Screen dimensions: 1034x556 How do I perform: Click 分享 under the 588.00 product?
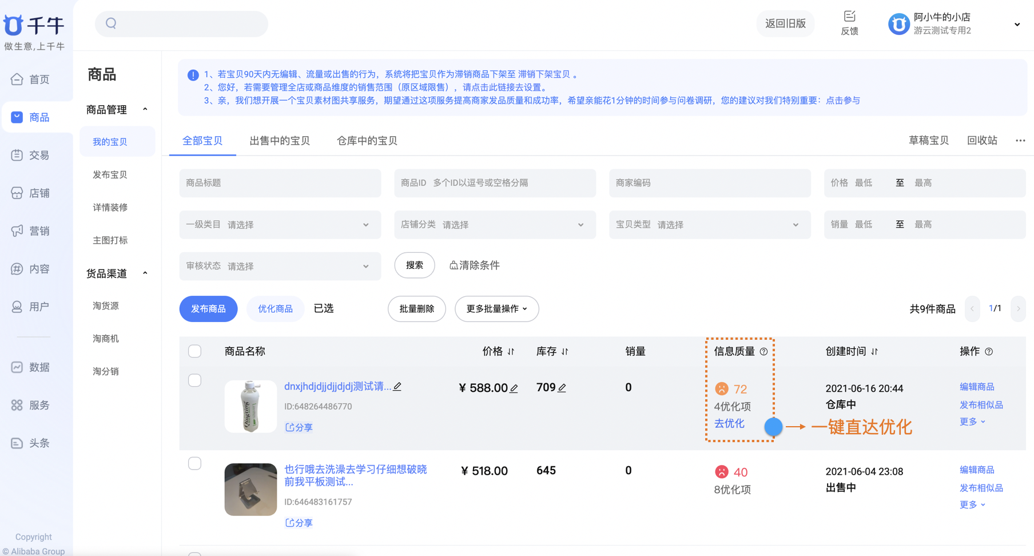tap(299, 427)
